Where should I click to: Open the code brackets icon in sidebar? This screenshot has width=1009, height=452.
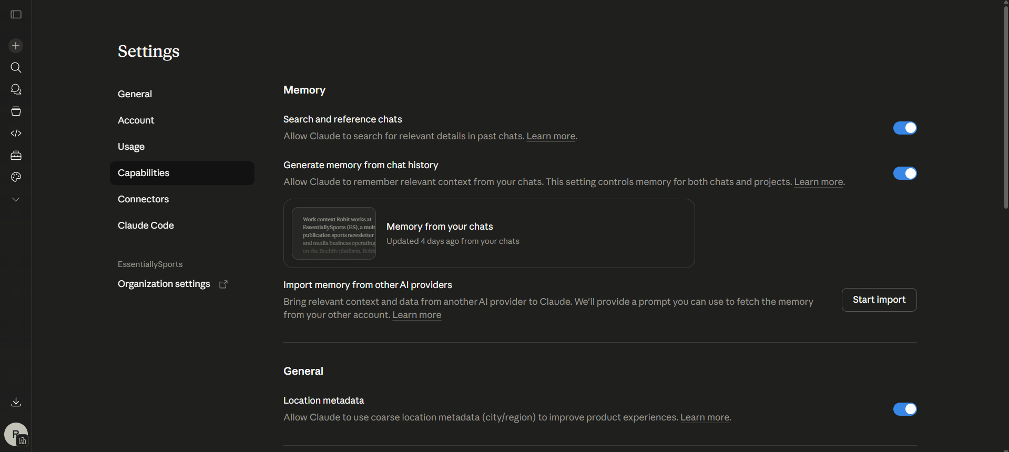point(16,133)
